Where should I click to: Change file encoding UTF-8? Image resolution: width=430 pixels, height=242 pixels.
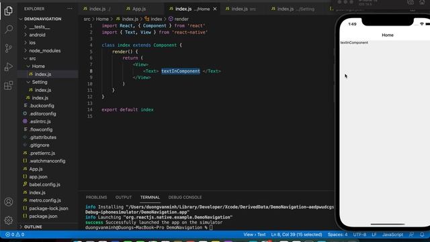[x=359, y=235]
